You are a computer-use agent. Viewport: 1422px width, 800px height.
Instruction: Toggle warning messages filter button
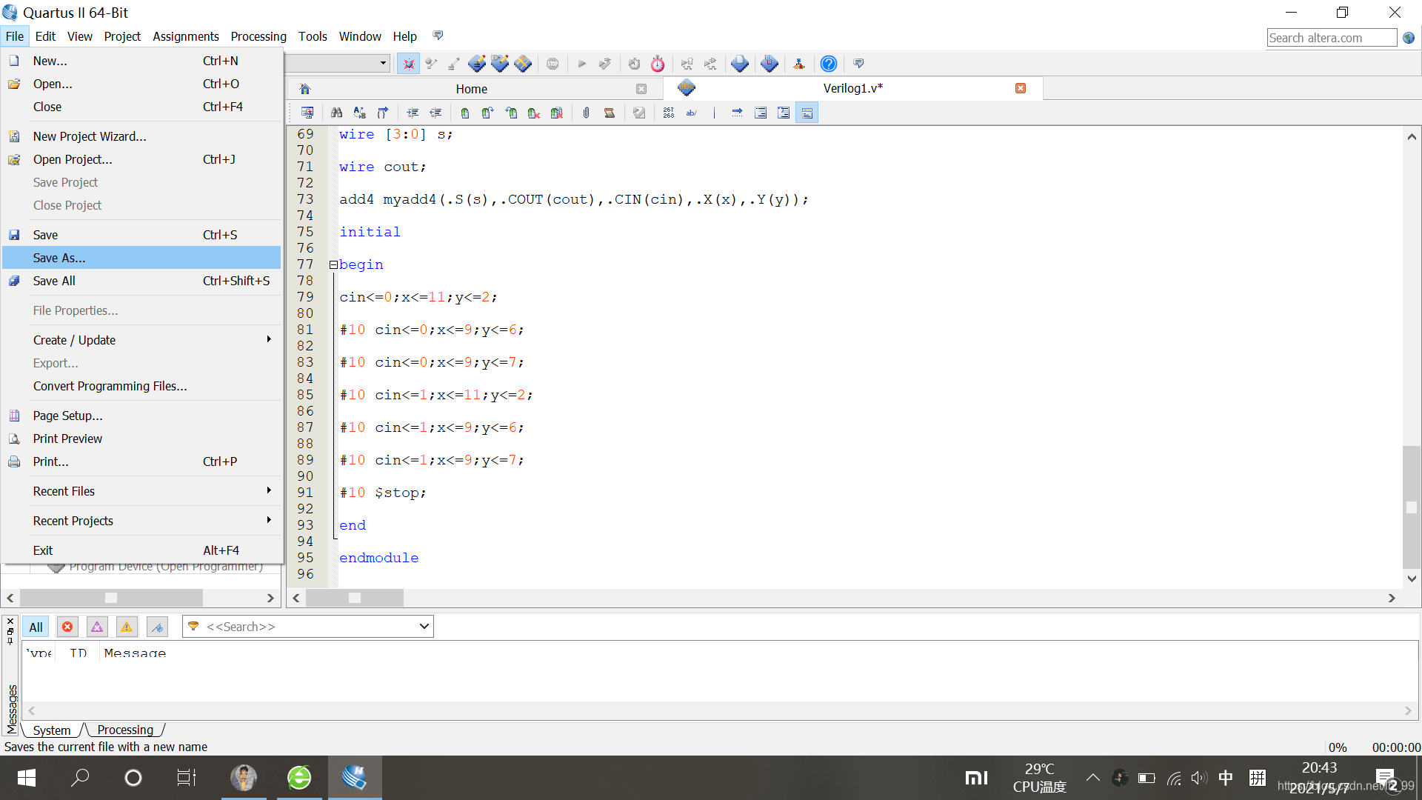[127, 627]
